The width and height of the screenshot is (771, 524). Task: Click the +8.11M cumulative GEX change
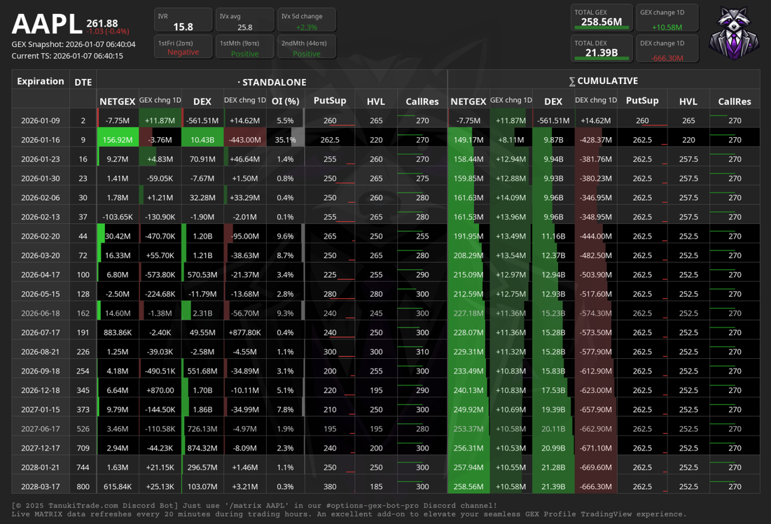click(x=511, y=139)
